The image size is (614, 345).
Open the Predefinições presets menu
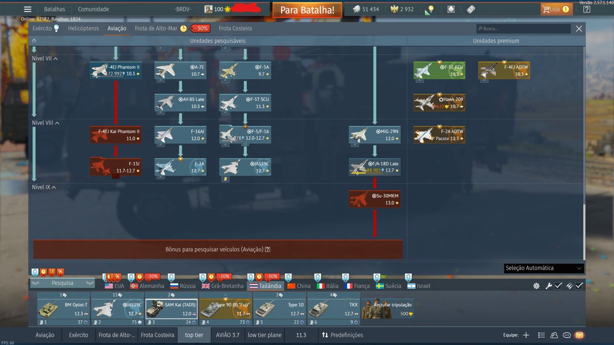pyautogui.click(x=342, y=335)
